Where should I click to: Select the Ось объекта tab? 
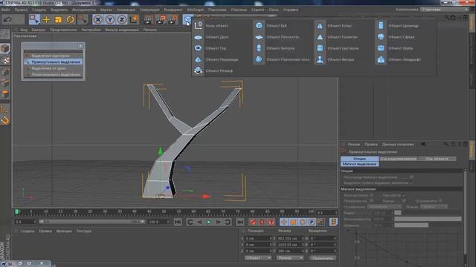tap(437, 159)
